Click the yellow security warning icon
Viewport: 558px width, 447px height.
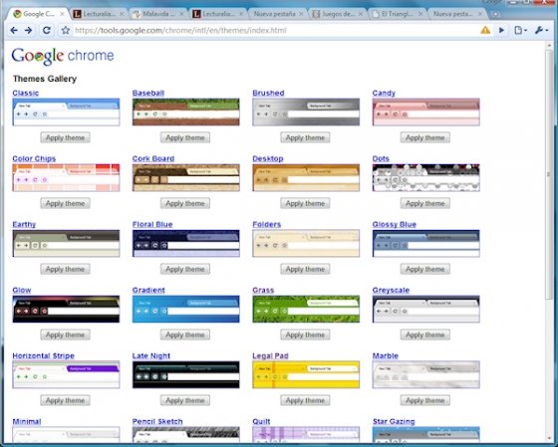pyautogui.click(x=485, y=30)
